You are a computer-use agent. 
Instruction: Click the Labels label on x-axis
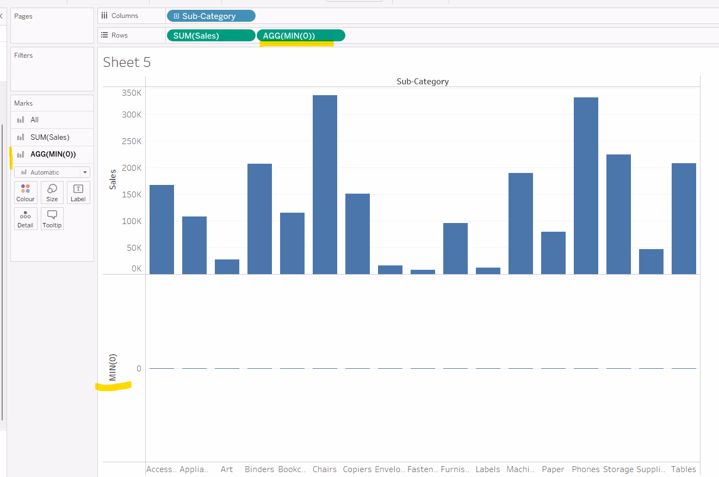tap(488, 469)
